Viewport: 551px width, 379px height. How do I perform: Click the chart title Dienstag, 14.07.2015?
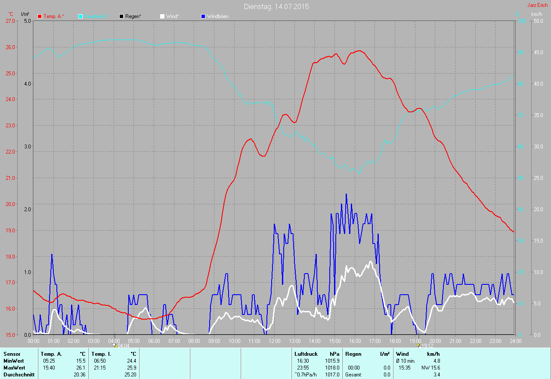pos(276,6)
